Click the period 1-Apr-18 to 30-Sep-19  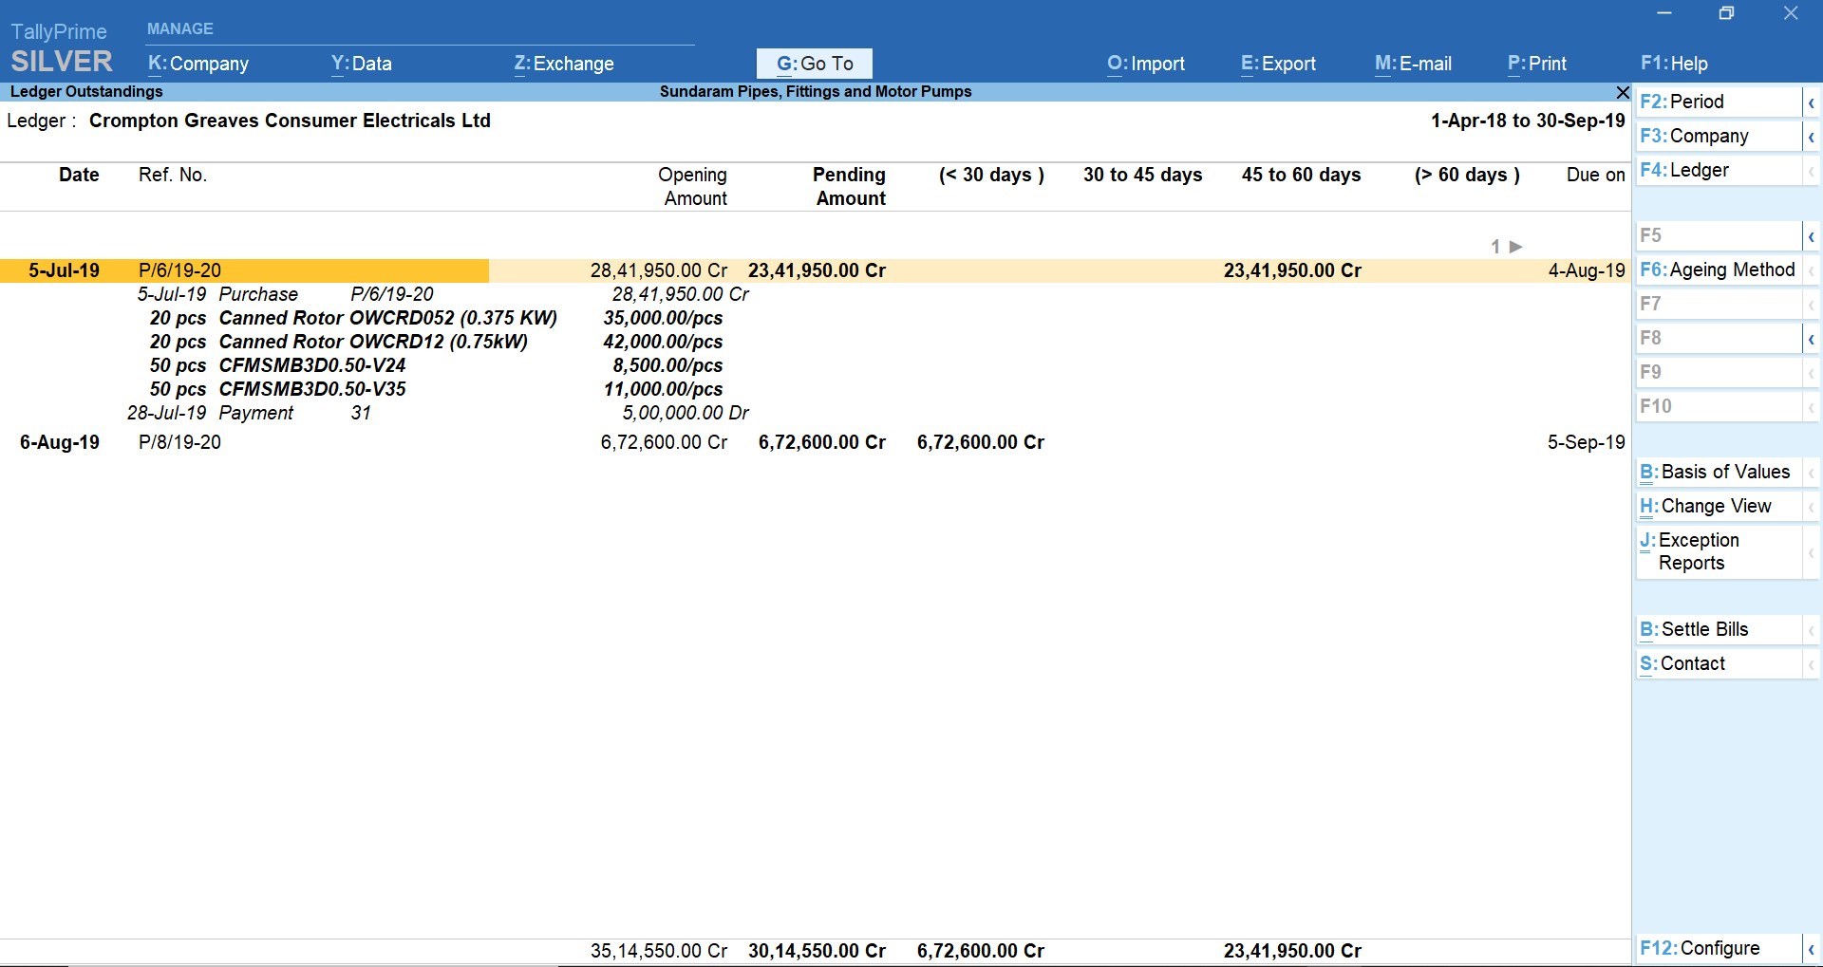(x=1528, y=121)
